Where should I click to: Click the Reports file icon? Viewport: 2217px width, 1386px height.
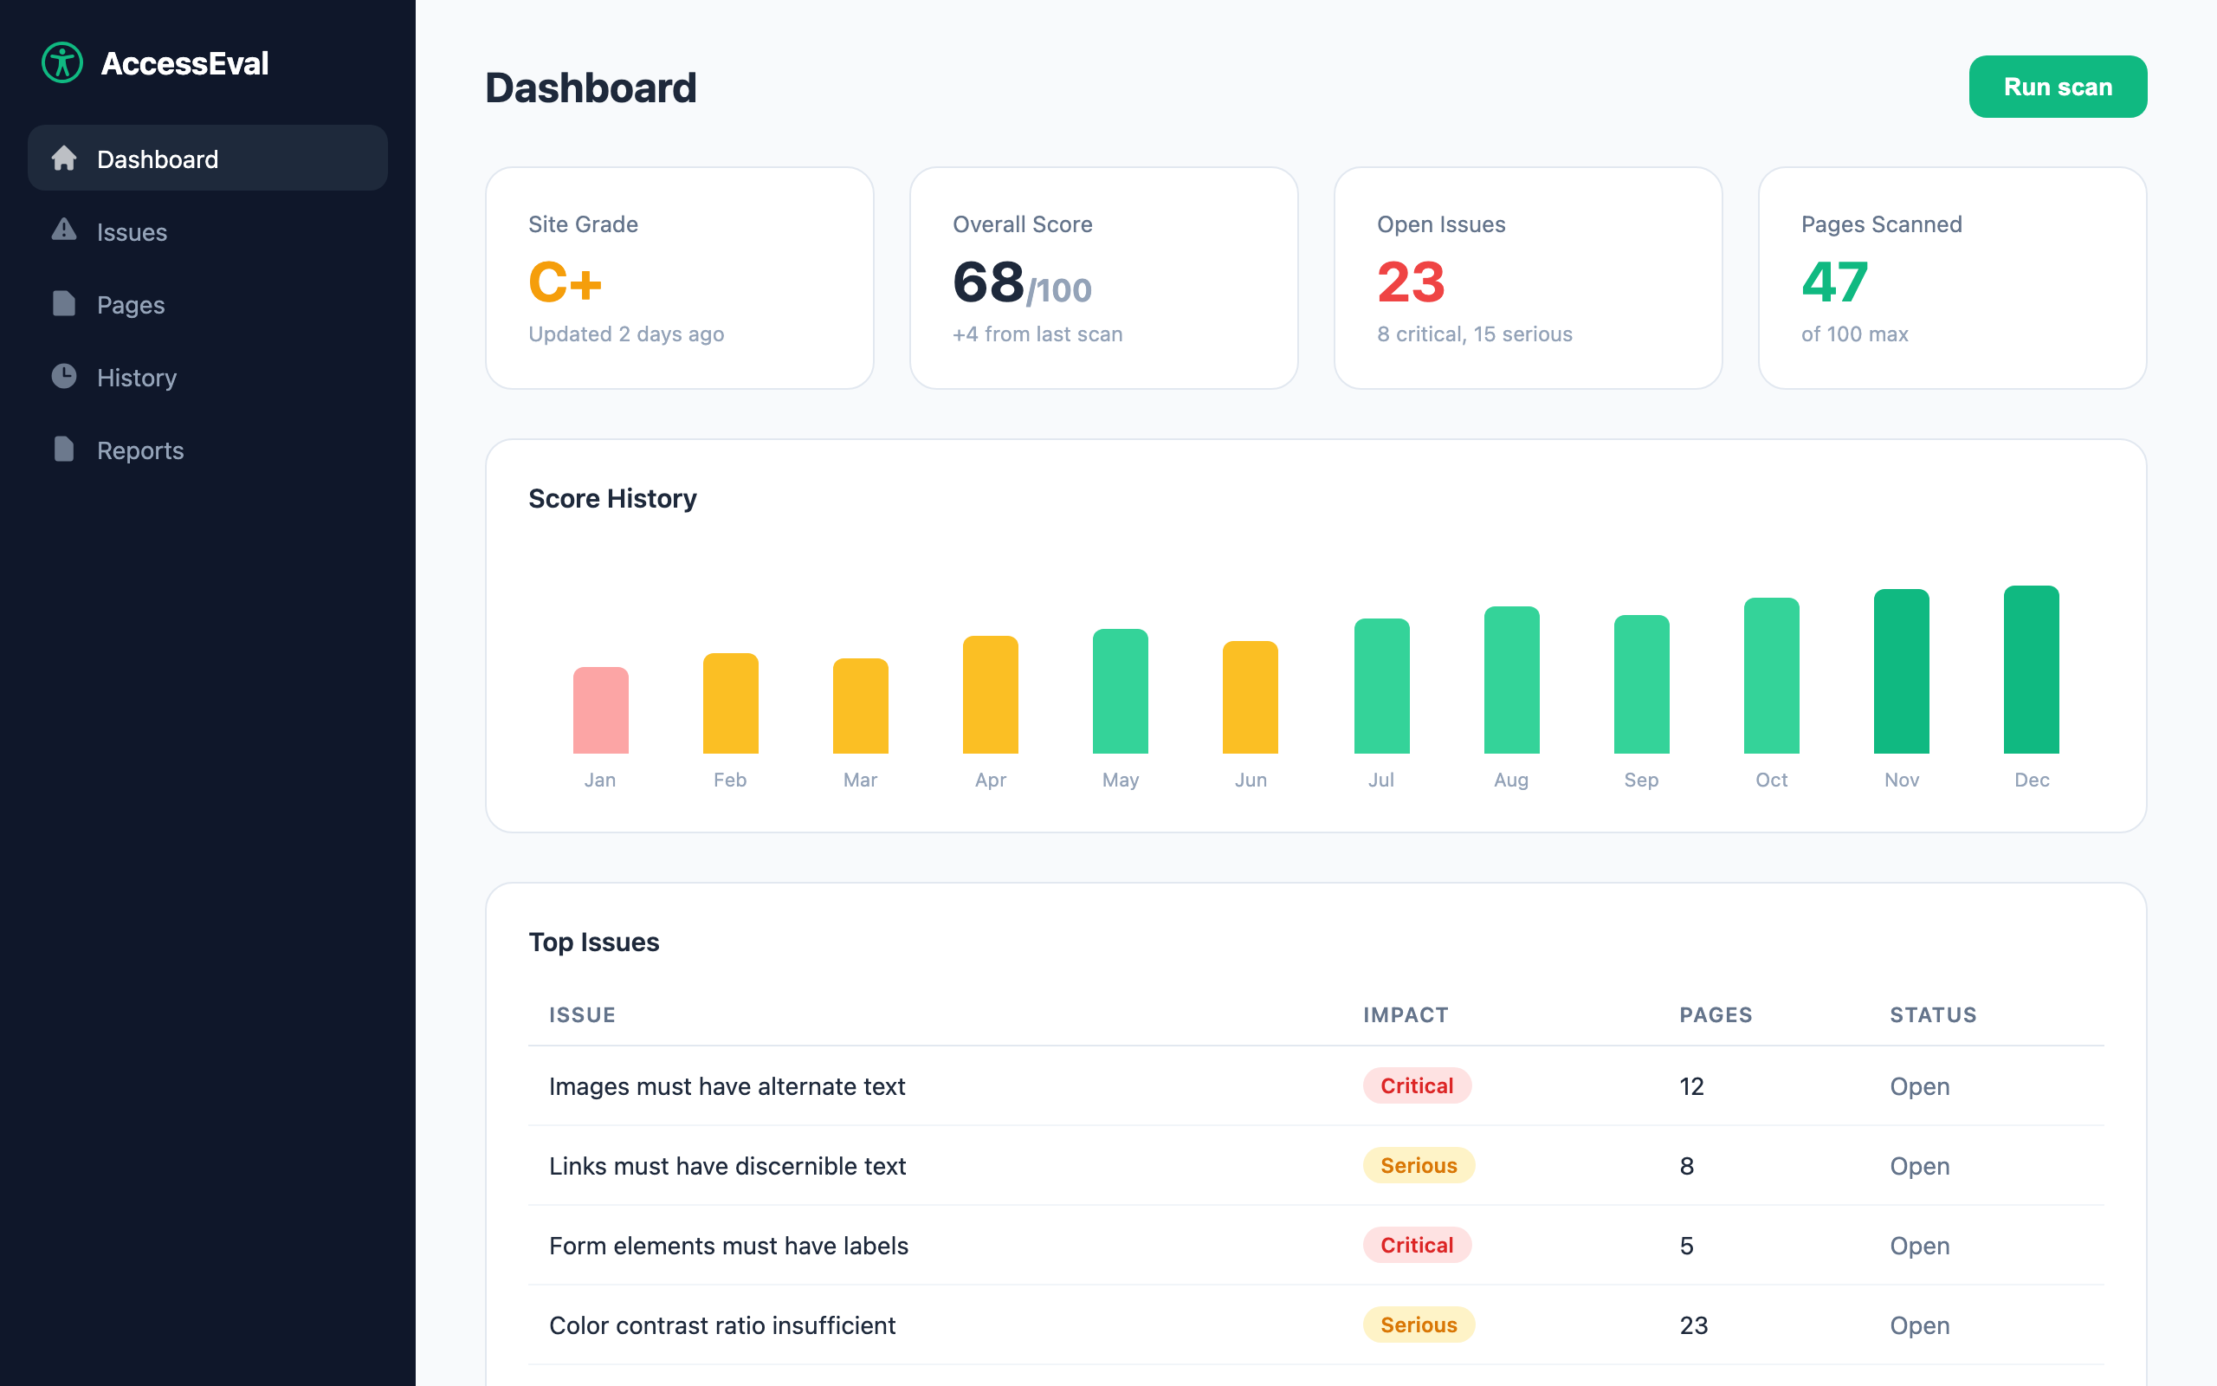(x=63, y=450)
